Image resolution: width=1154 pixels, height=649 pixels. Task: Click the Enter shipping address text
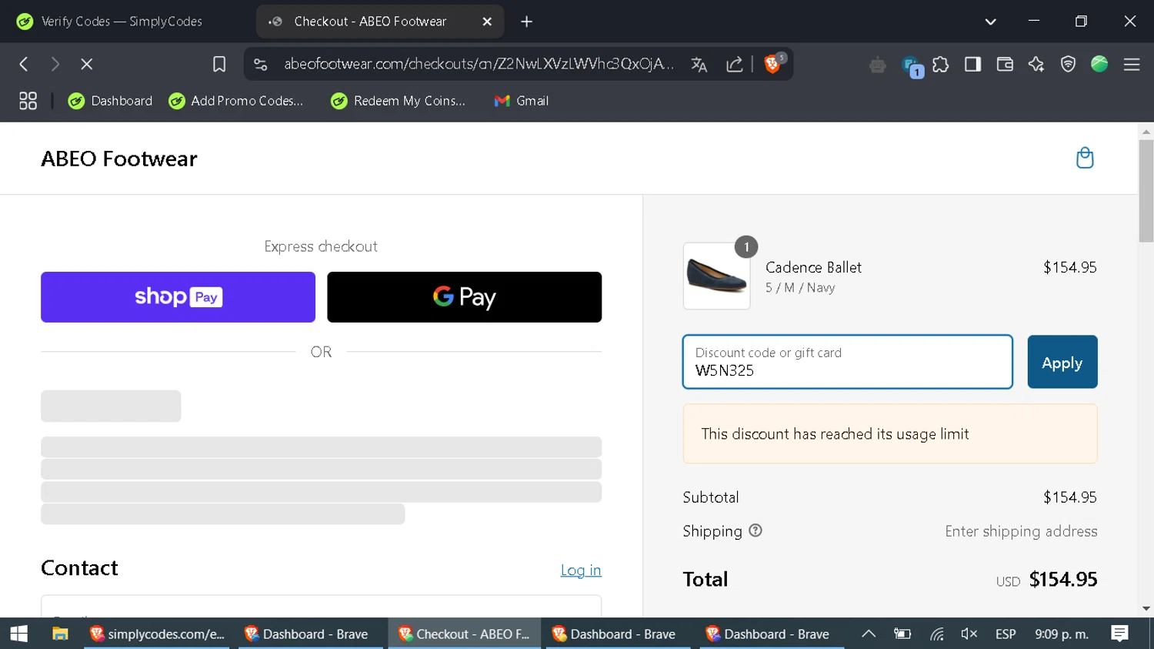coord(1021,531)
